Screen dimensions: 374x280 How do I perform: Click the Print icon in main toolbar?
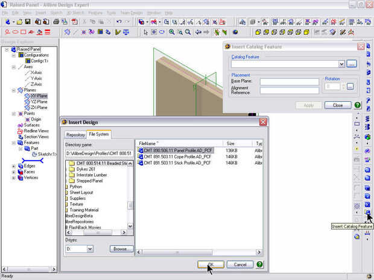pyautogui.click(x=56, y=22)
